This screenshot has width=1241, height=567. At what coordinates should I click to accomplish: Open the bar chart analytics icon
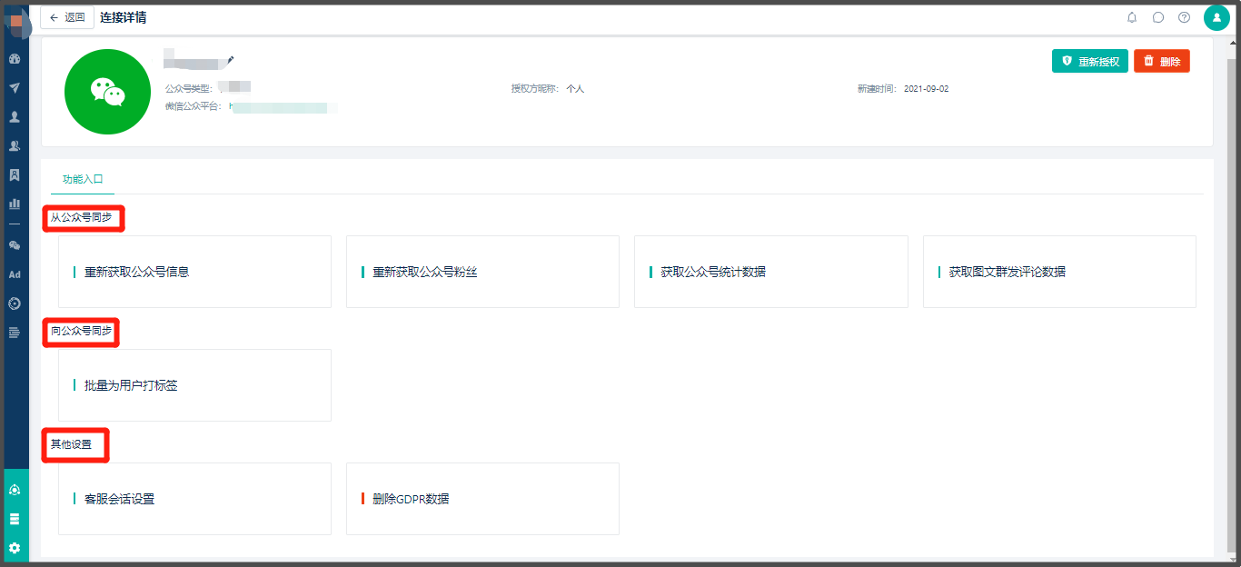click(x=15, y=204)
